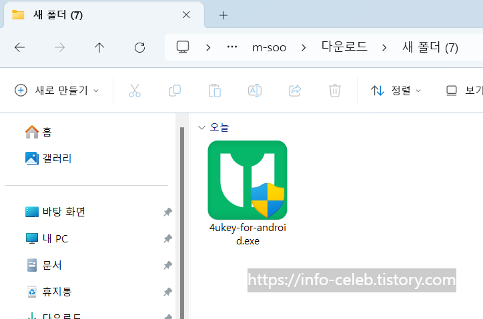Click the Share toolbar icon
Screen dimensions: 483x319
295,91
